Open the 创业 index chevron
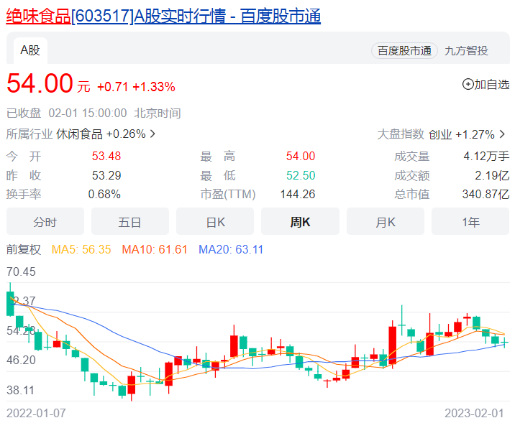The image size is (515, 423). click(x=502, y=134)
